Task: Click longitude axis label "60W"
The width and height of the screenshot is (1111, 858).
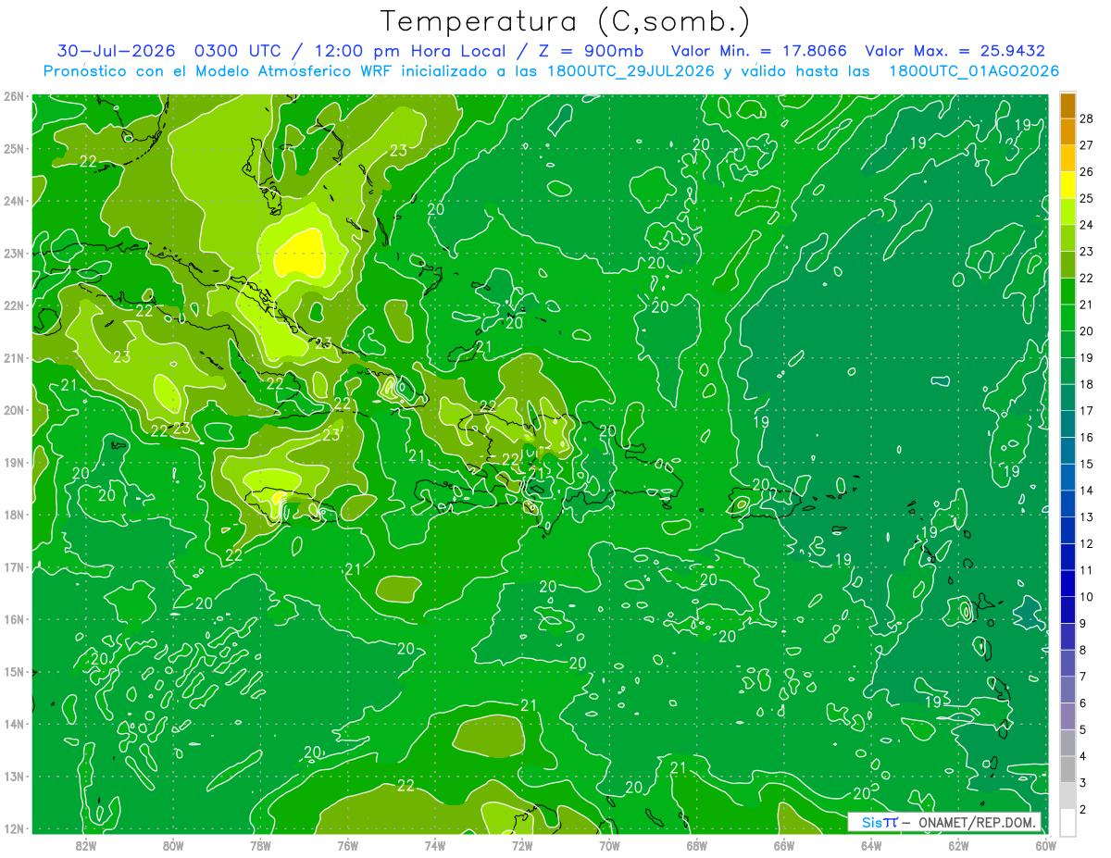Action: (x=1045, y=845)
